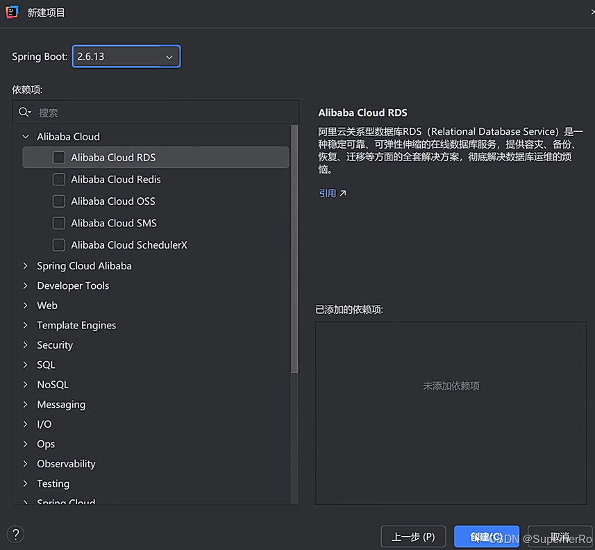
Task: Click the blue 创建 create button
Action: pyautogui.click(x=487, y=537)
